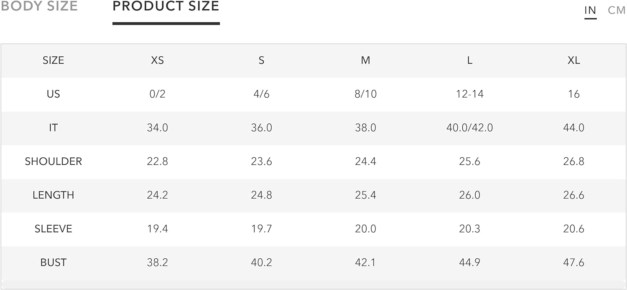Click the SIZE header cell
The width and height of the screenshot is (627, 290).
(54, 61)
